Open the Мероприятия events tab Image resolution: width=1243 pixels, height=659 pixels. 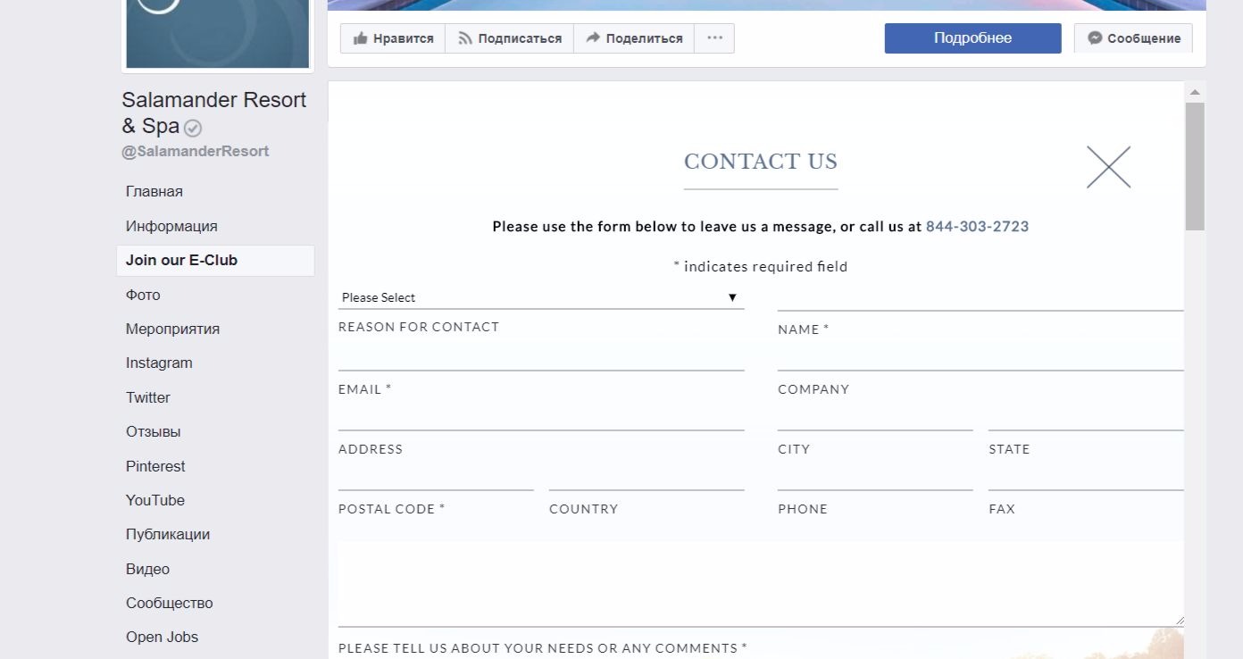point(172,329)
